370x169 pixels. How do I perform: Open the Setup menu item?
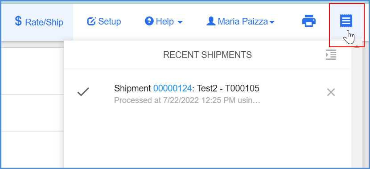(x=104, y=21)
